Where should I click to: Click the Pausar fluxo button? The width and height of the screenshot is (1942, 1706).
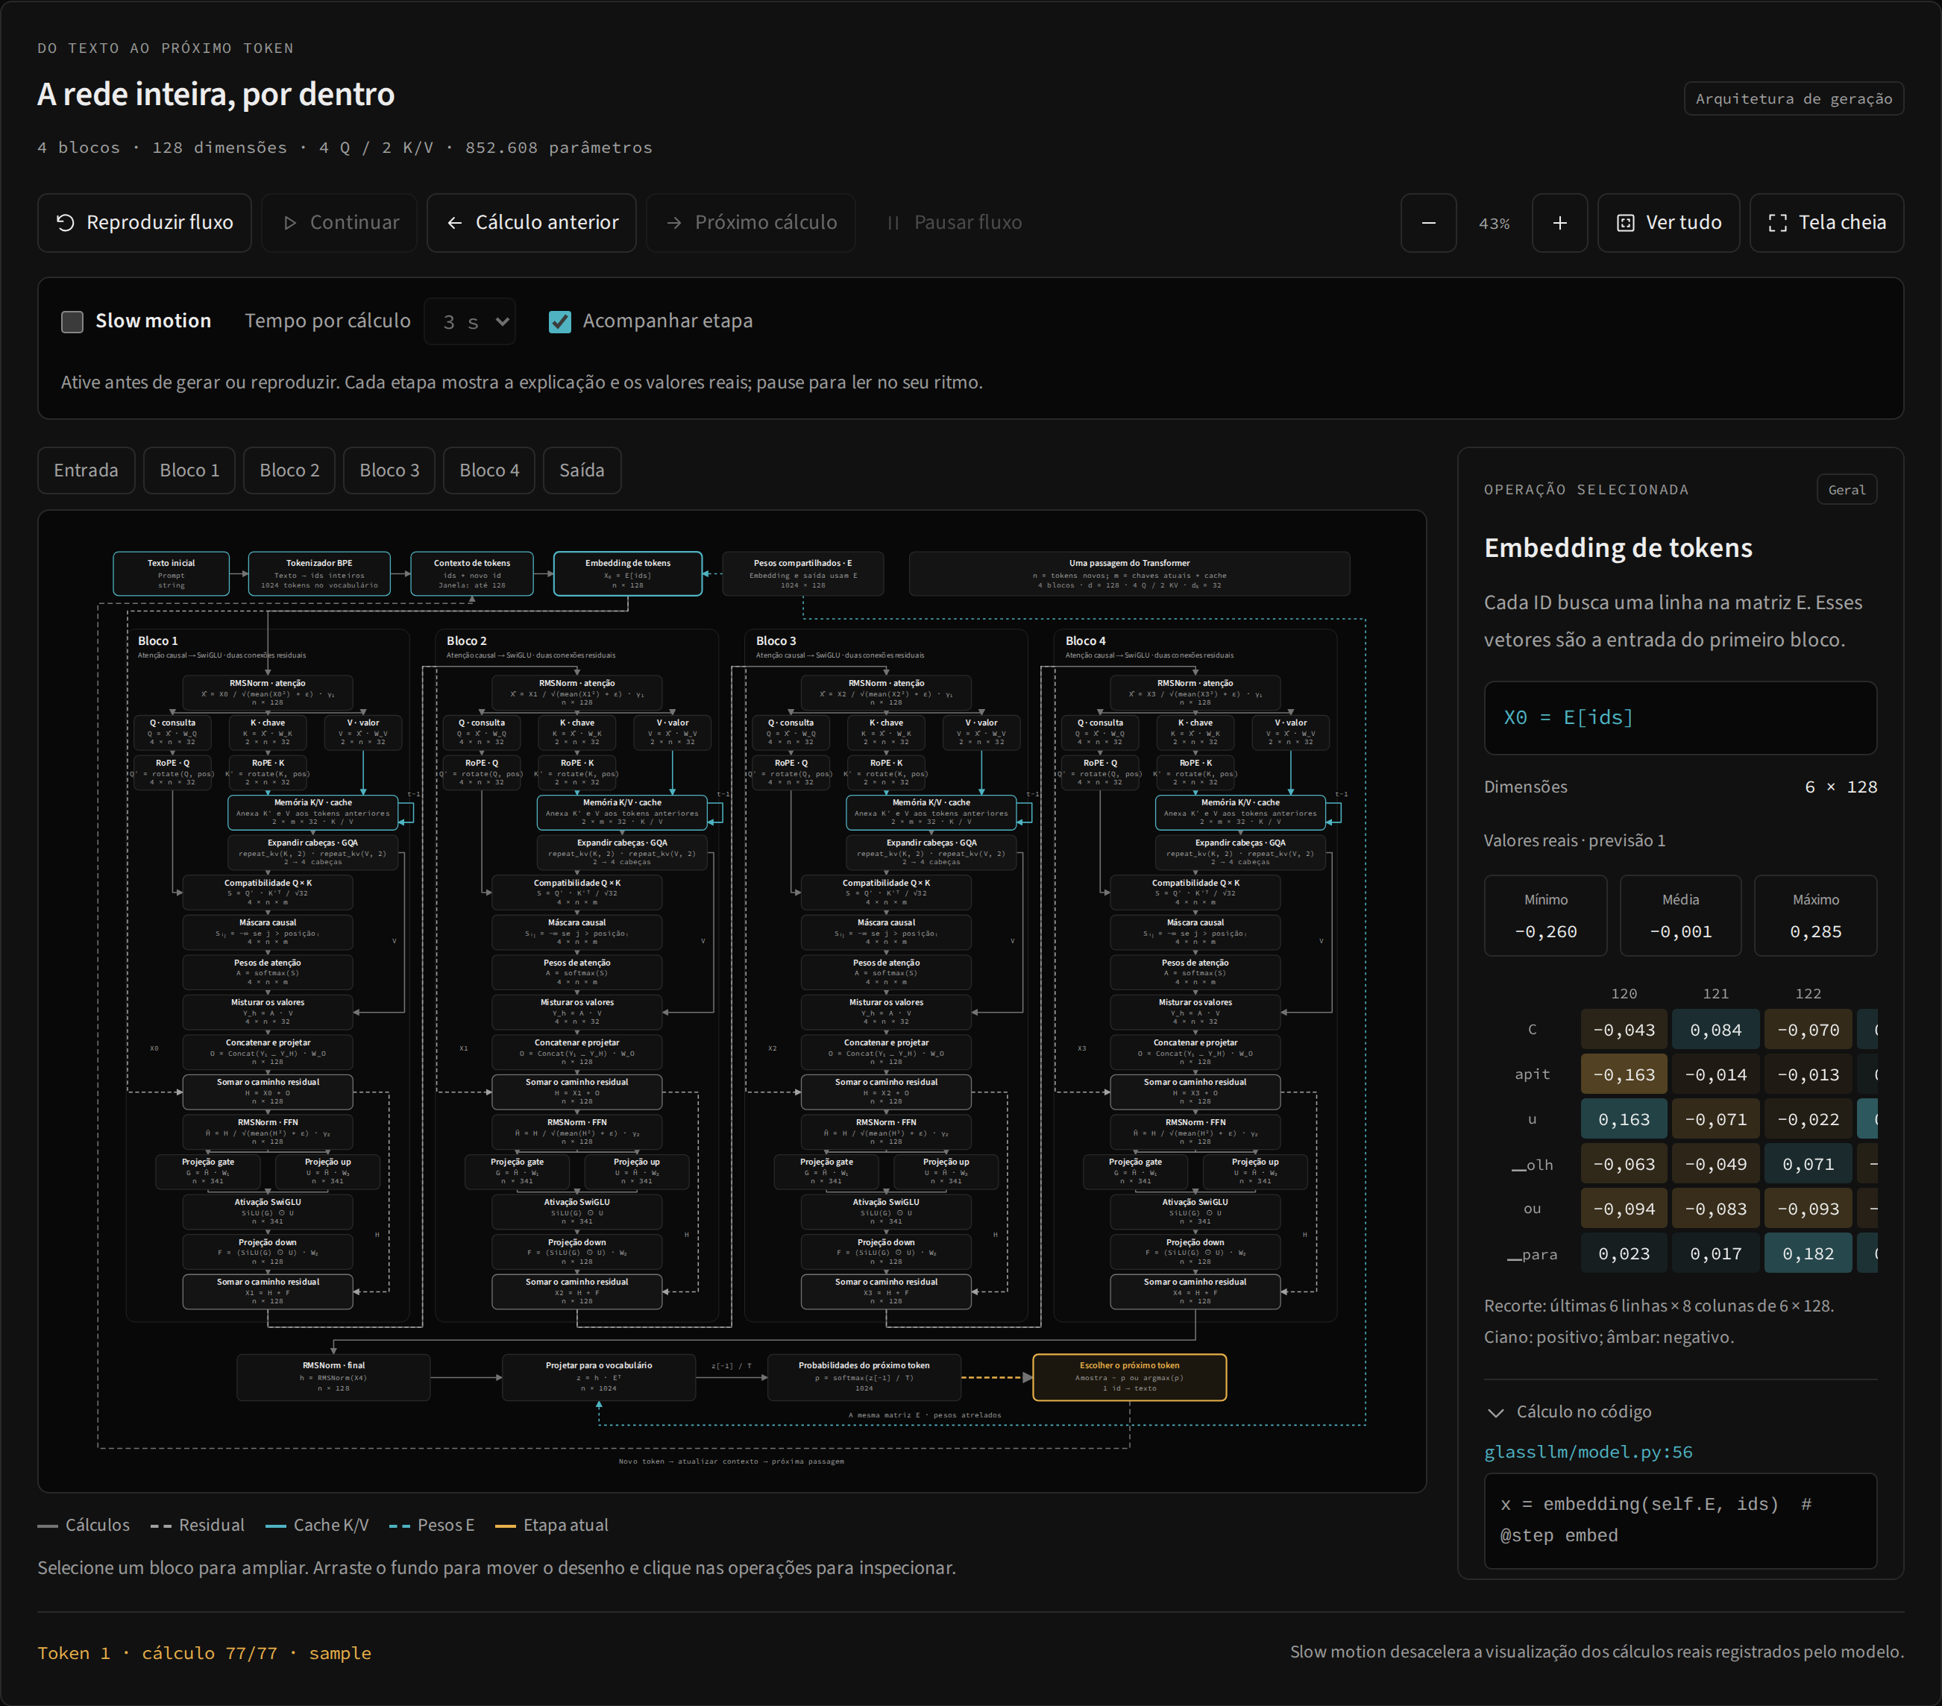953,222
